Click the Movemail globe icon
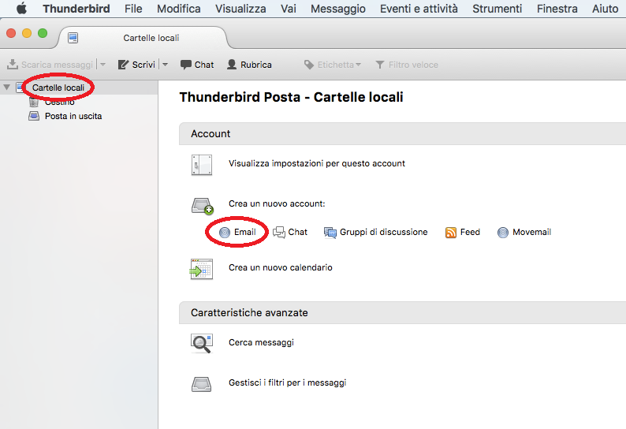Viewport: 626px width, 429px height. [x=503, y=233]
